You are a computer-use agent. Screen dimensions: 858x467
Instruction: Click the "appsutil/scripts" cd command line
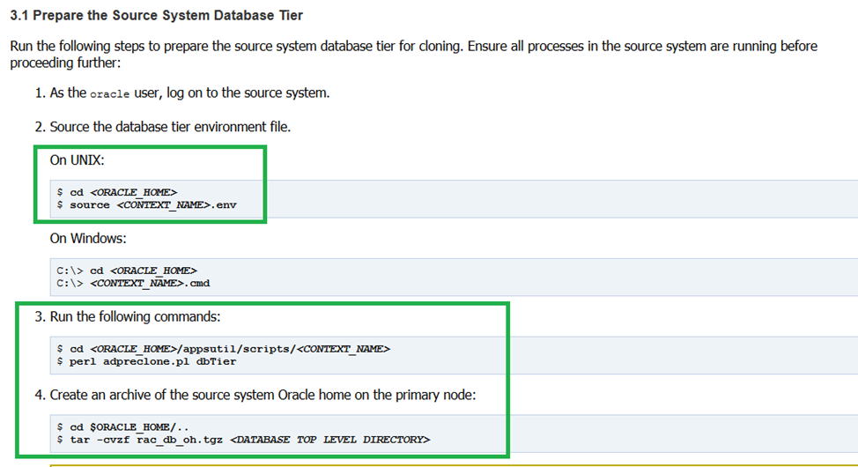click(224, 348)
